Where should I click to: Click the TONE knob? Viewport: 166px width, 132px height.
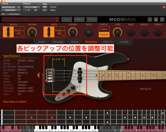[x=117, y=32]
